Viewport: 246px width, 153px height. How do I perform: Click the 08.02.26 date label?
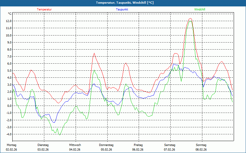coord(201,150)
